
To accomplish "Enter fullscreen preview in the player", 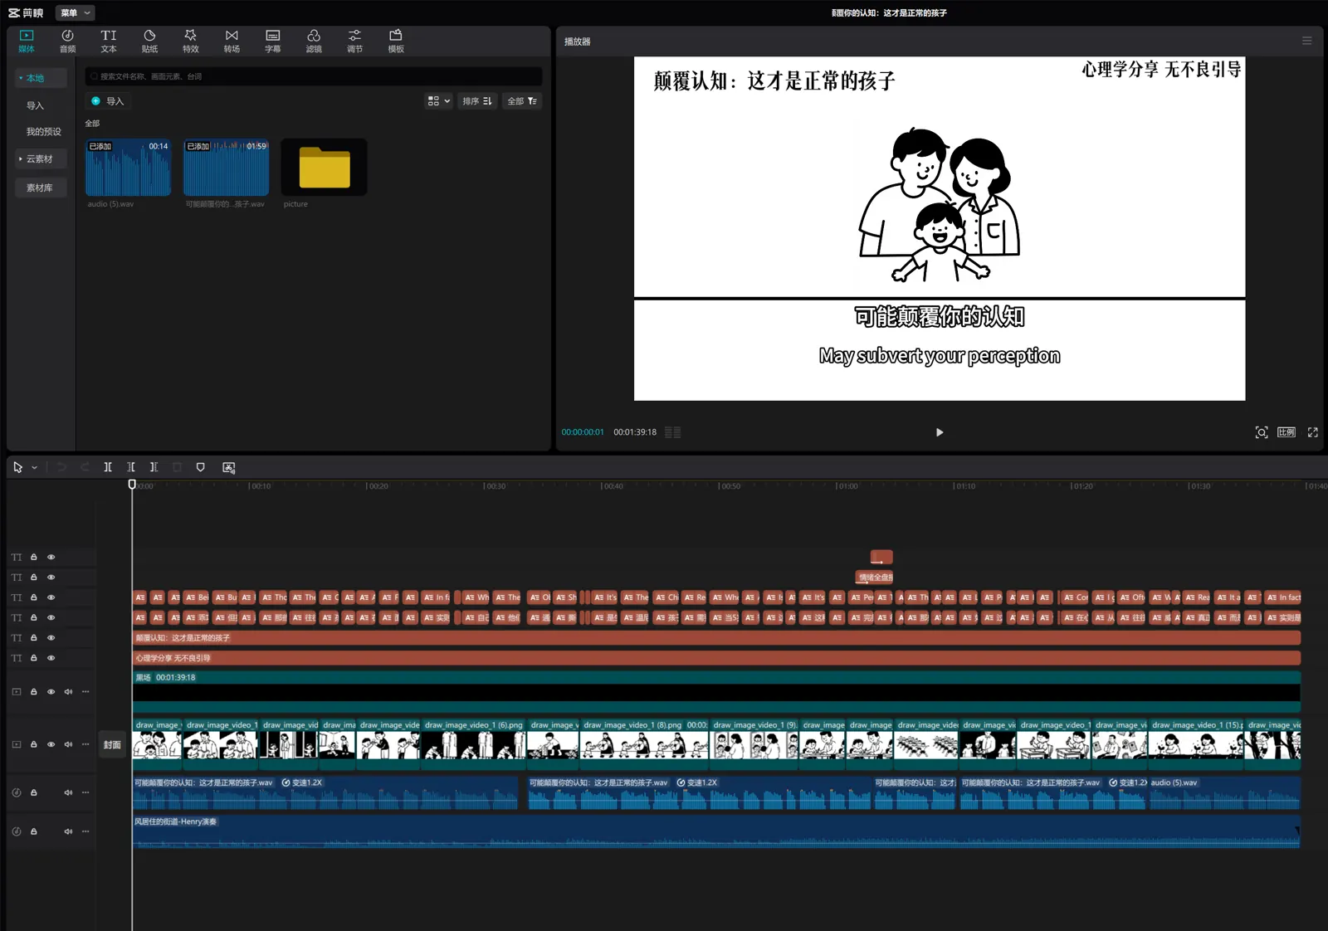I will tap(1312, 432).
